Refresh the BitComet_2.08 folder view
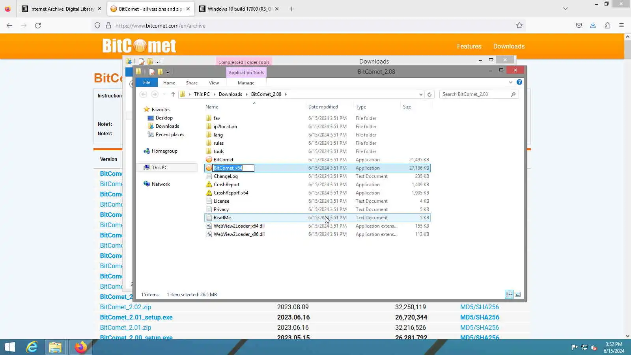Screen dimensions: 631x355 tap(429, 94)
